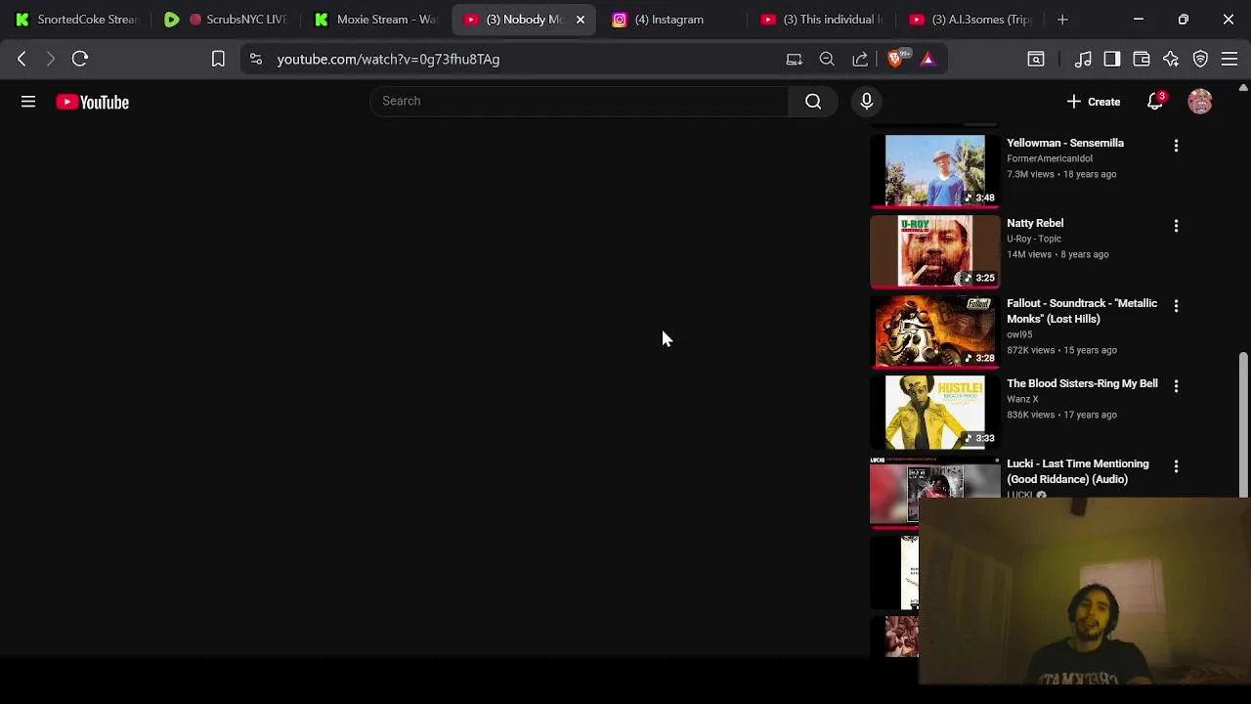Open the Brave VPN shield icon
The width and height of the screenshot is (1251, 704).
click(1200, 59)
